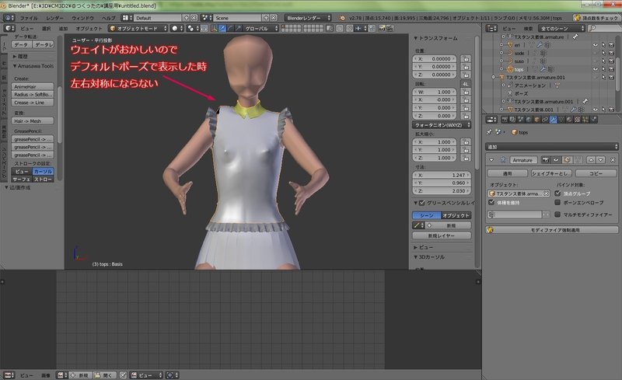Move Armature modifier up with arrow icon
This screenshot has width=622, height=380.
591,159
